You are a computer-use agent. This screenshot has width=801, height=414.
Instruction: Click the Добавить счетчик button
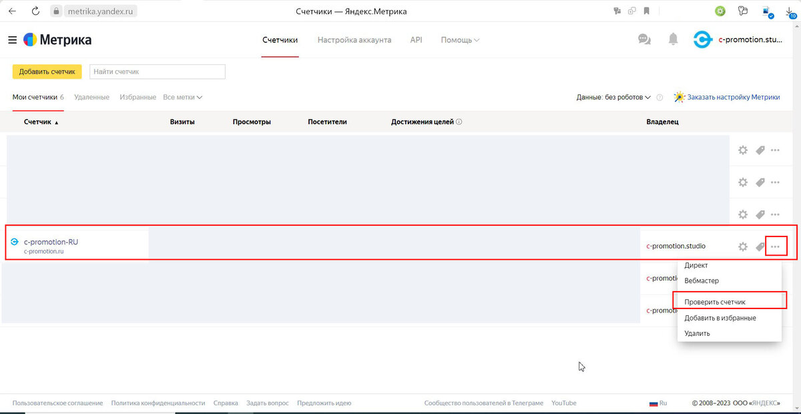click(47, 71)
